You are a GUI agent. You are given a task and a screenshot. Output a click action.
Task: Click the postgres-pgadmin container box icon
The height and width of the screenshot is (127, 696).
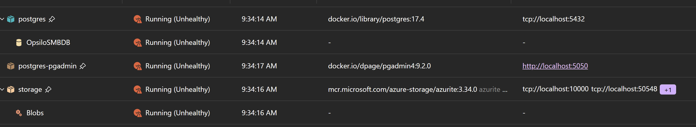(11, 66)
